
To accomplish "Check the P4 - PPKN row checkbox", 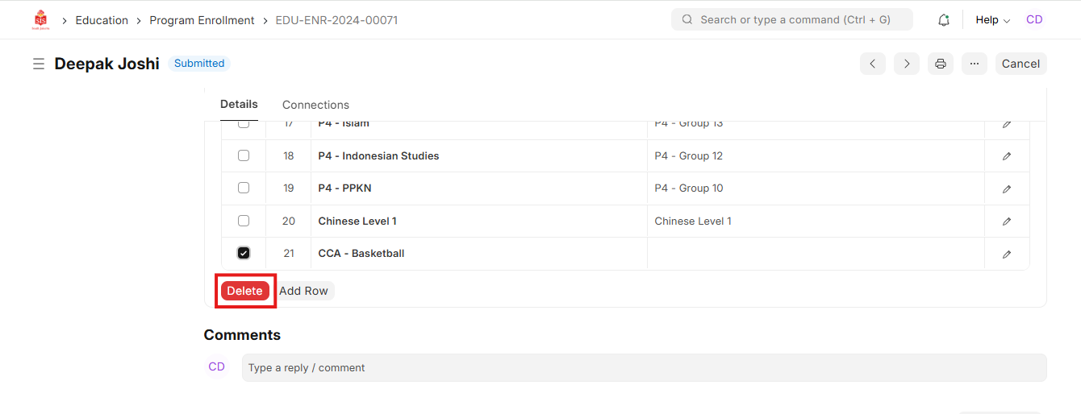I will [244, 188].
